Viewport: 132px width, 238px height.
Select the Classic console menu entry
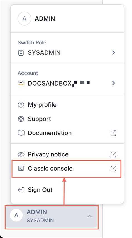pos(66,169)
